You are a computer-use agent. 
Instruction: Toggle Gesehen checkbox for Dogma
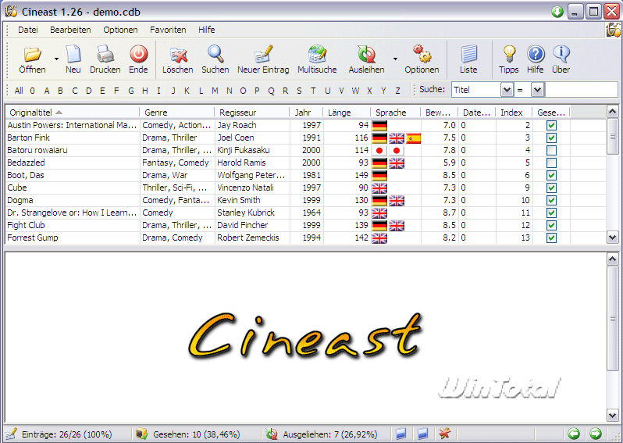click(551, 201)
